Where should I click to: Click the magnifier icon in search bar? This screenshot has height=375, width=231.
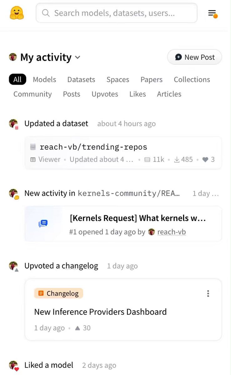click(46, 13)
